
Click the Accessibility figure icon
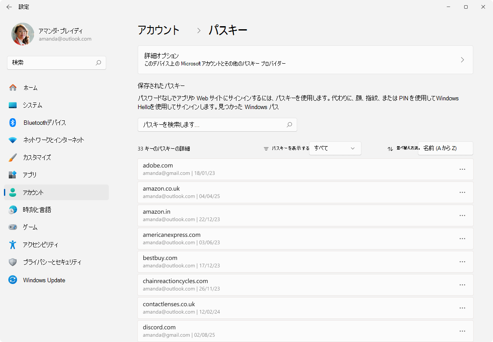click(13, 244)
